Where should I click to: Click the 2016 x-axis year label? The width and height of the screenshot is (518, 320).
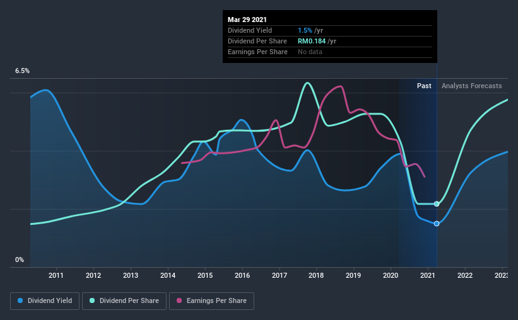coord(242,275)
